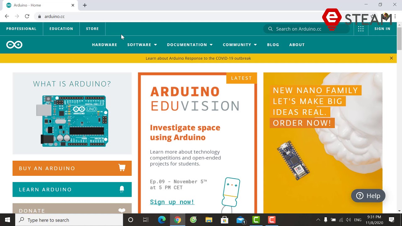Click the taskbar clock showing 9:31 PM
Image resolution: width=402 pixels, height=226 pixels.
374,220
